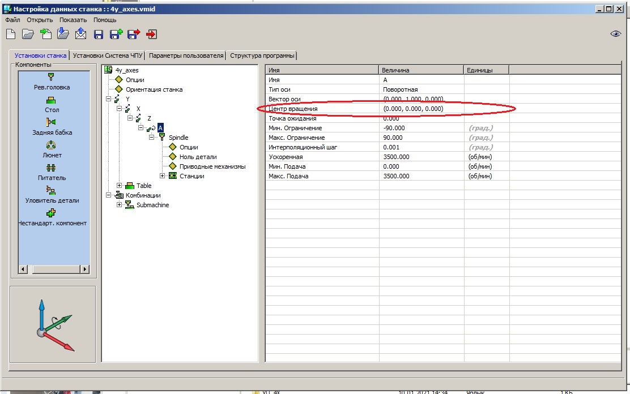Viewport: 630px width, 394px height.
Task: Switch to the Установки станка tab
Action: [x=40, y=55]
